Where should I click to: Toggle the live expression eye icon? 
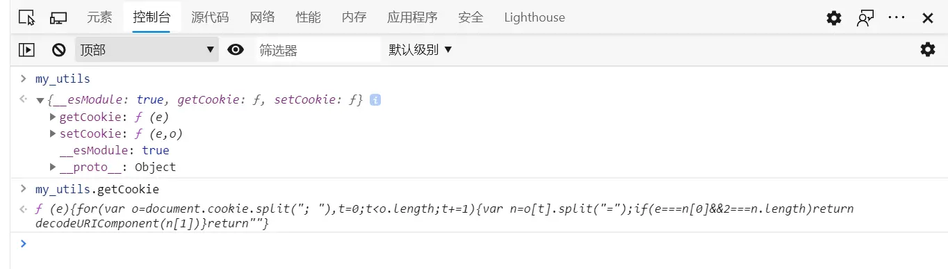(236, 49)
